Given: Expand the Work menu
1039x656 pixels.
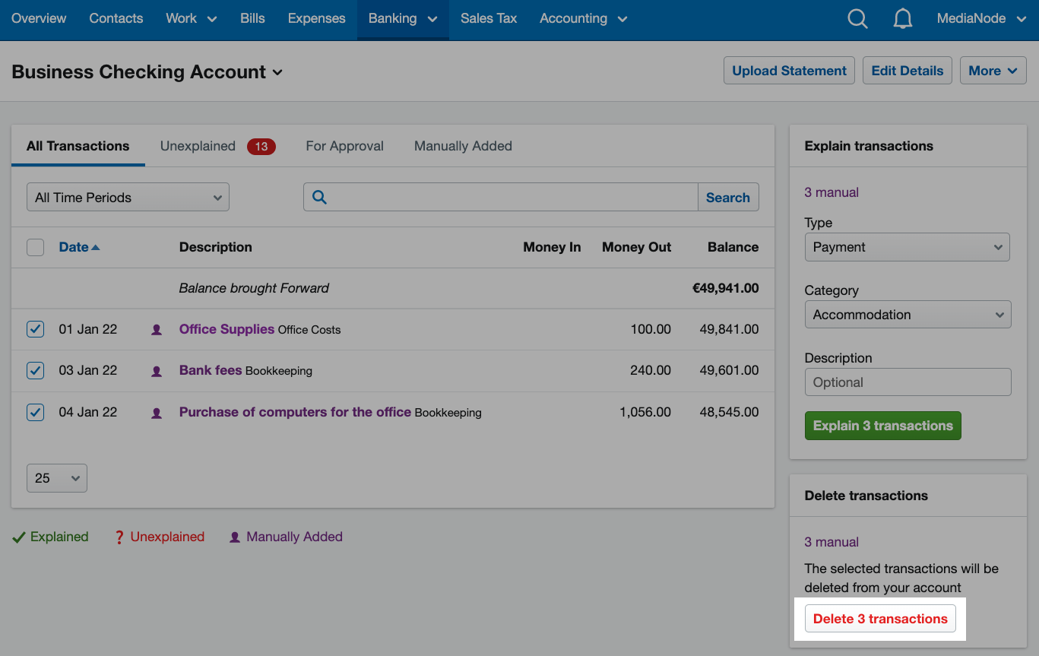Looking at the screenshot, I should tap(191, 18).
